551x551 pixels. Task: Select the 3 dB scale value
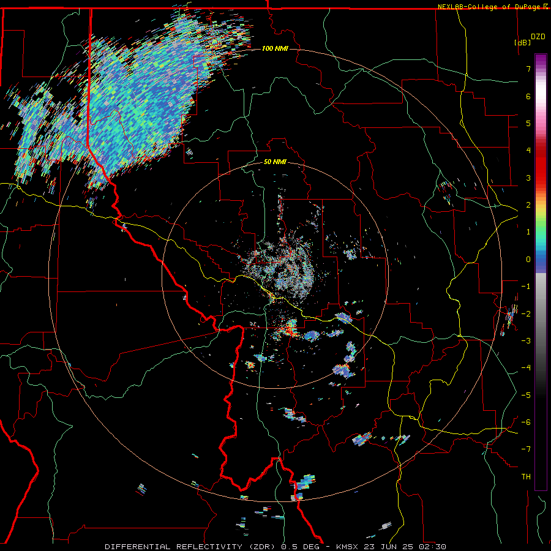(x=528, y=178)
